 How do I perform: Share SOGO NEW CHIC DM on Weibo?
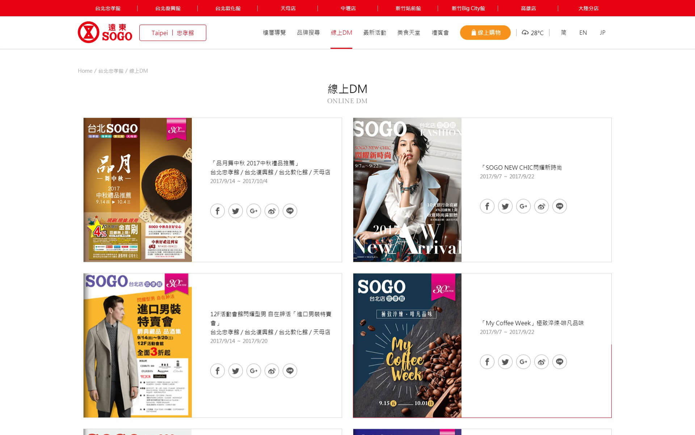point(542,206)
